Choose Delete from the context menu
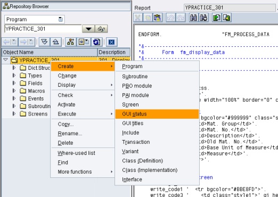 point(83,143)
